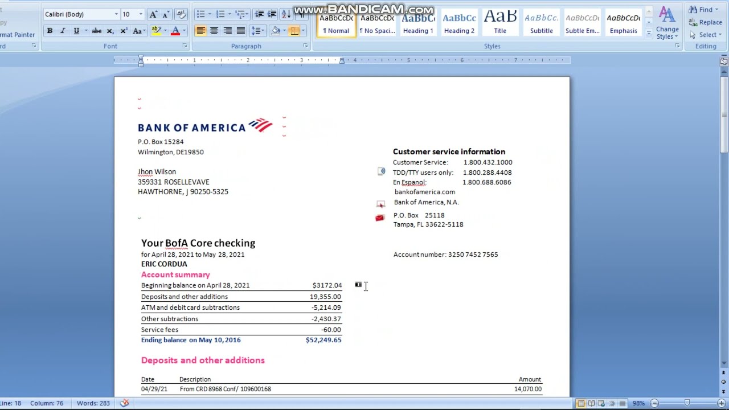
Task: Switch to Full Screen Reading view
Action: pyautogui.click(x=591, y=403)
